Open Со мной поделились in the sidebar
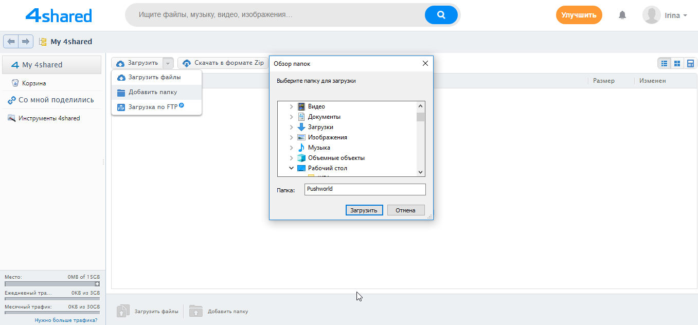The height and width of the screenshot is (325, 698). click(x=56, y=100)
